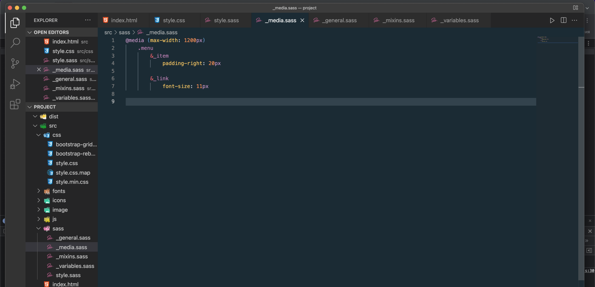Open the Search view in activity bar

(15, 43)
